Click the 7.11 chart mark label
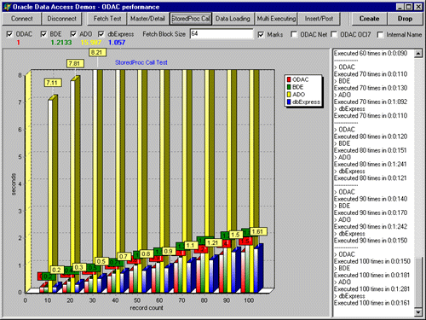426x320 pixels. pos(53,83)
